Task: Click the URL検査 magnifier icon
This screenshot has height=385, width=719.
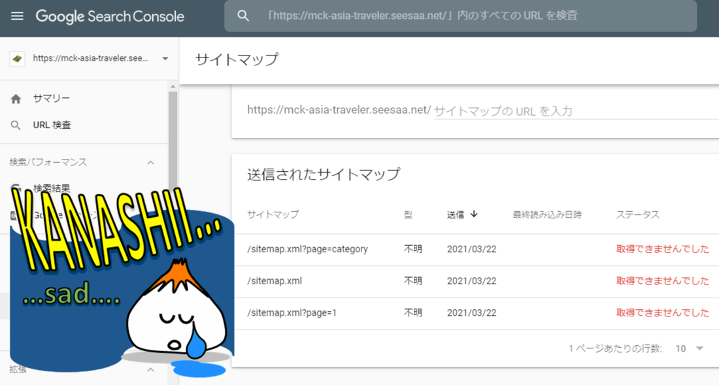Action: tap(16, 125)
